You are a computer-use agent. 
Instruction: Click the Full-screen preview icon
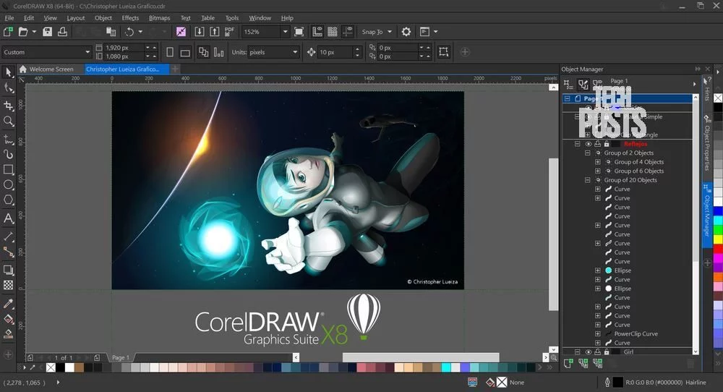tap(299, 31)
